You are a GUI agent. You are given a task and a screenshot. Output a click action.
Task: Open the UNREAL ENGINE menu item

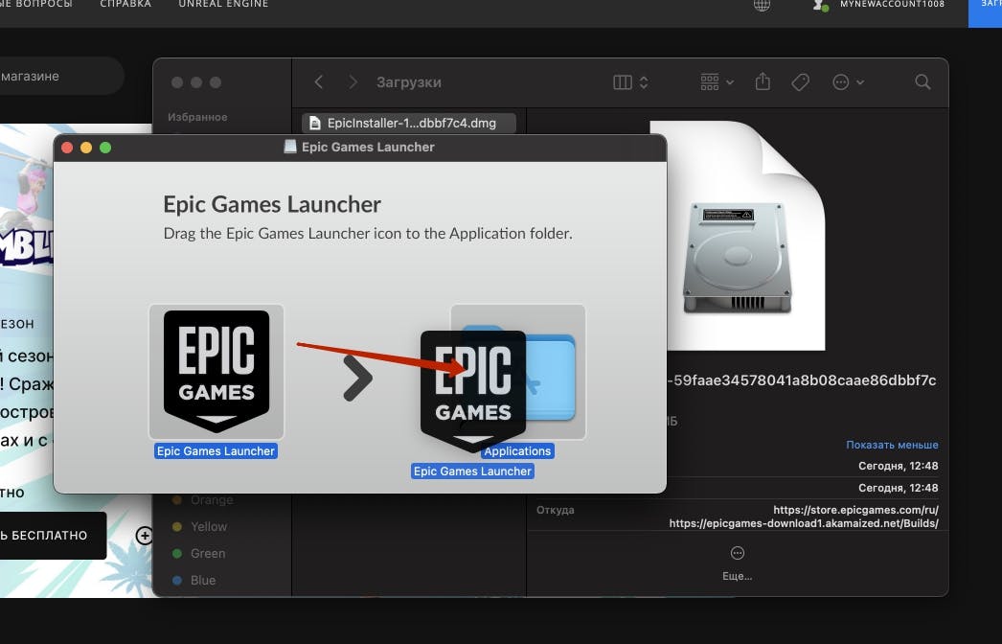click(x=223, y=4)
